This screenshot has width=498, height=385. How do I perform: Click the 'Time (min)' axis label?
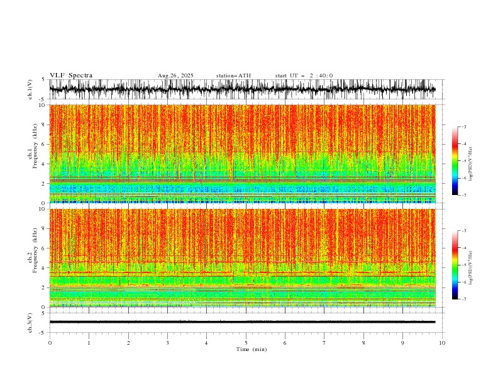252,349
